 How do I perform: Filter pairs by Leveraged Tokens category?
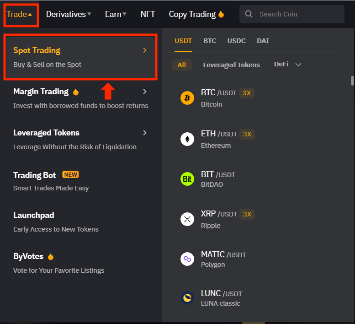click(231, 65)
